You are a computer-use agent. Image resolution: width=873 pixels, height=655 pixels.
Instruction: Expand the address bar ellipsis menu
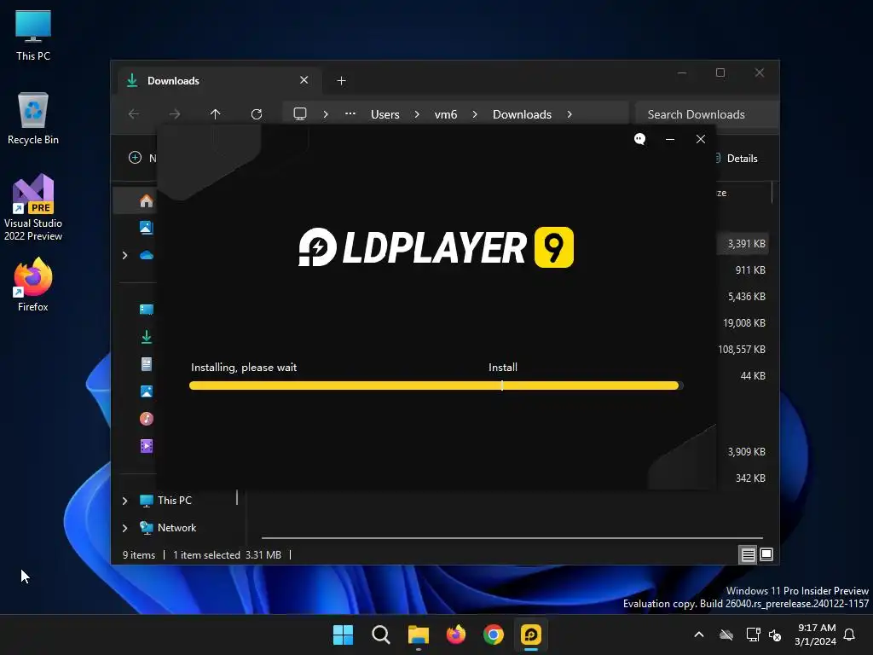tap(350, 113)
